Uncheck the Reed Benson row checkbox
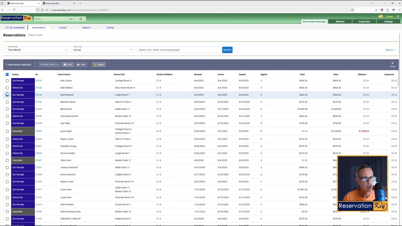 coord(7,95)
